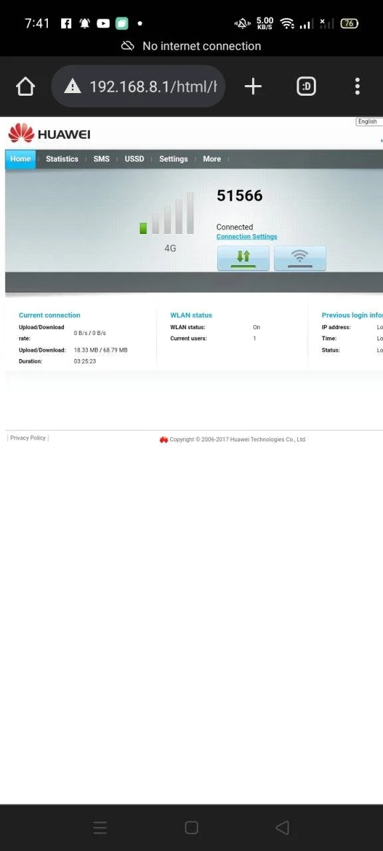Tap the Wi-Fi status bar icon
Screen dimensions: 383x851
point(287,23)
